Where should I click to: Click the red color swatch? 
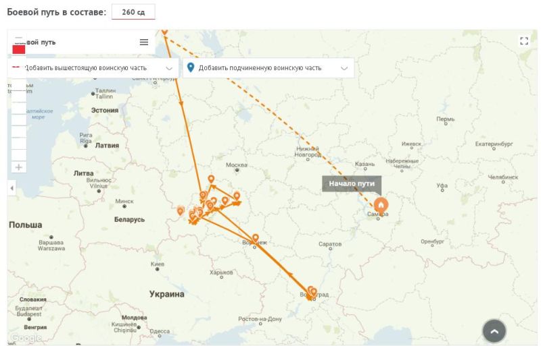tap(19, 49)
